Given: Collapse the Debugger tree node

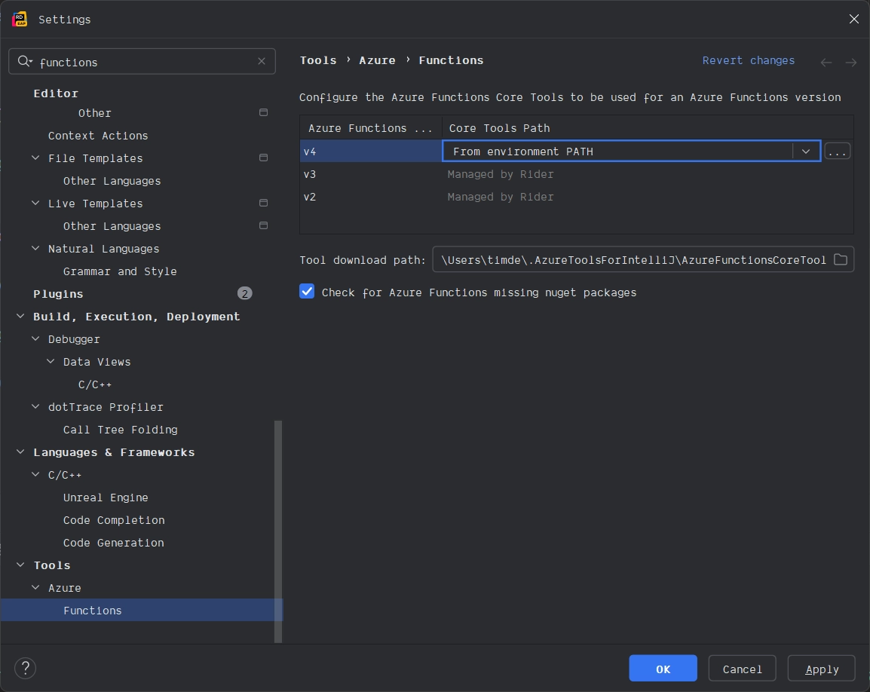Looking at the screenshot, I should (x=35, y=339).
